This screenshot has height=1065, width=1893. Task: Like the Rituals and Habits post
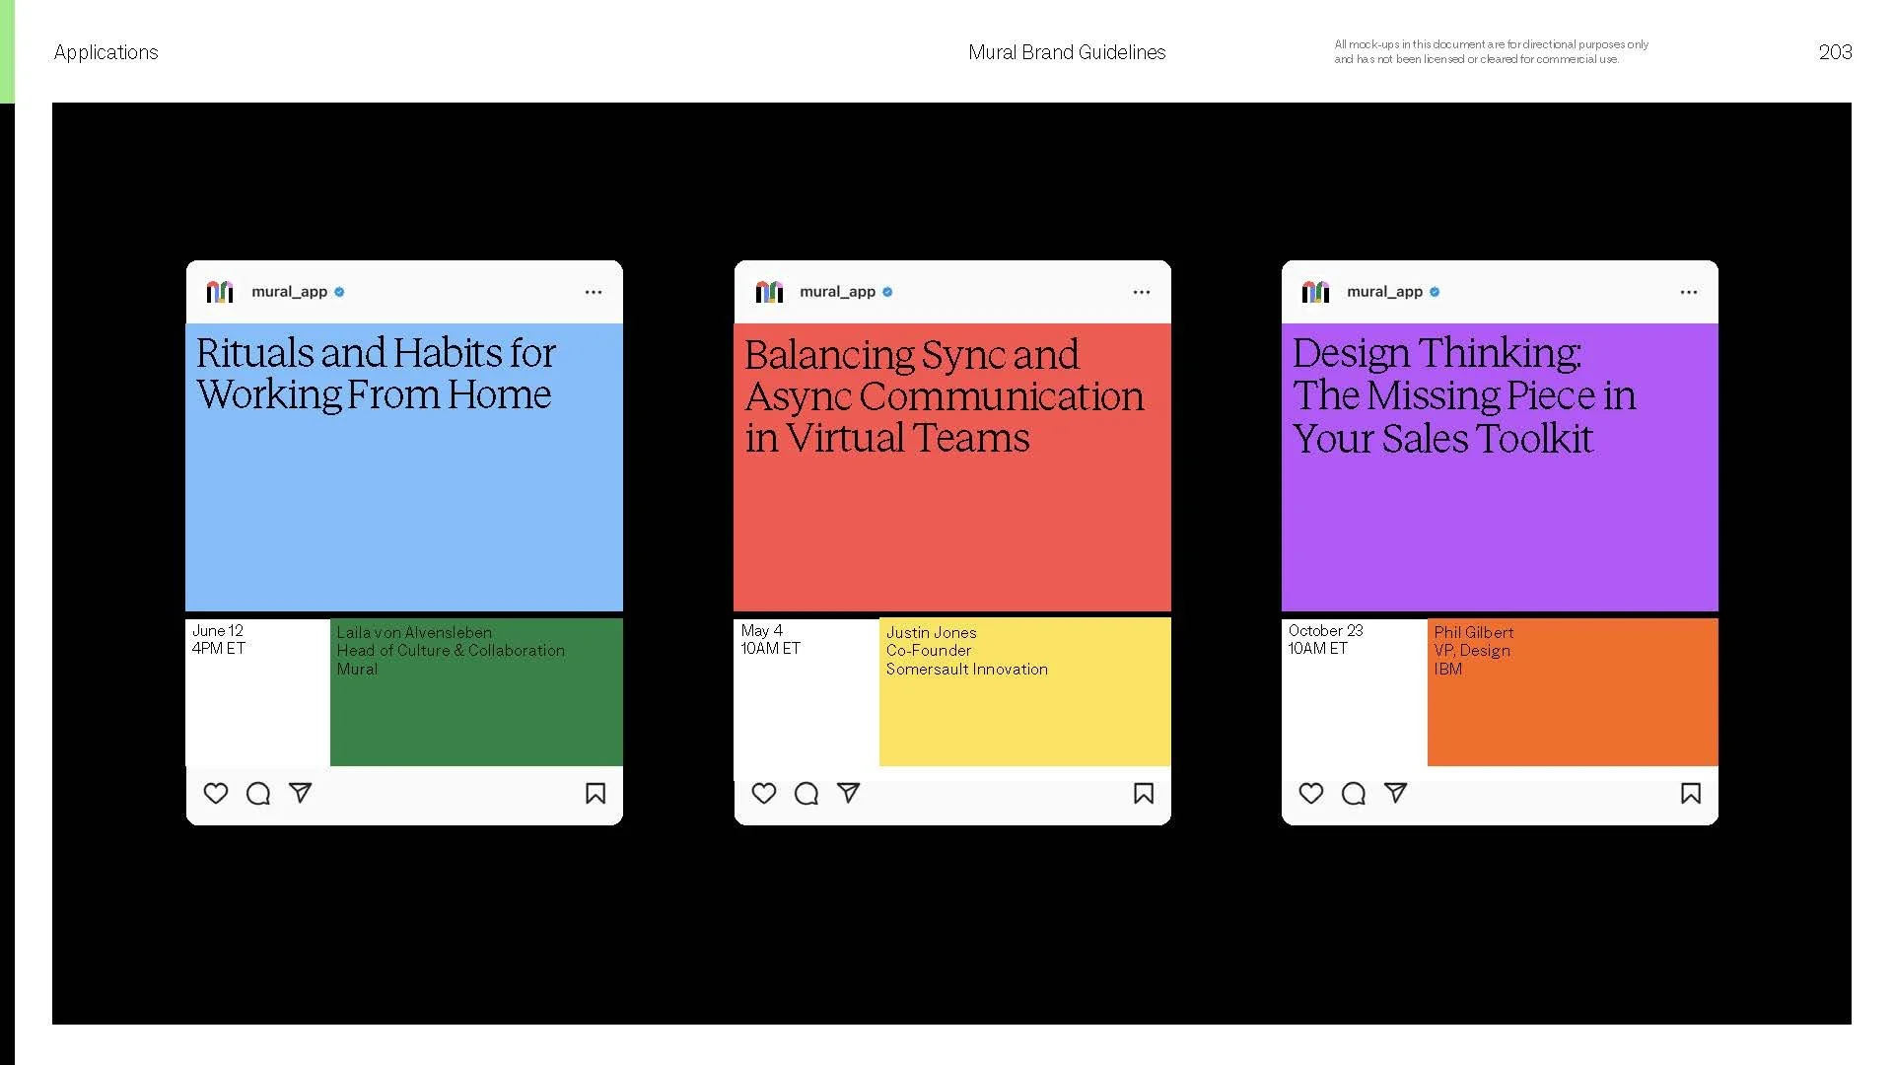click(216, 793)
